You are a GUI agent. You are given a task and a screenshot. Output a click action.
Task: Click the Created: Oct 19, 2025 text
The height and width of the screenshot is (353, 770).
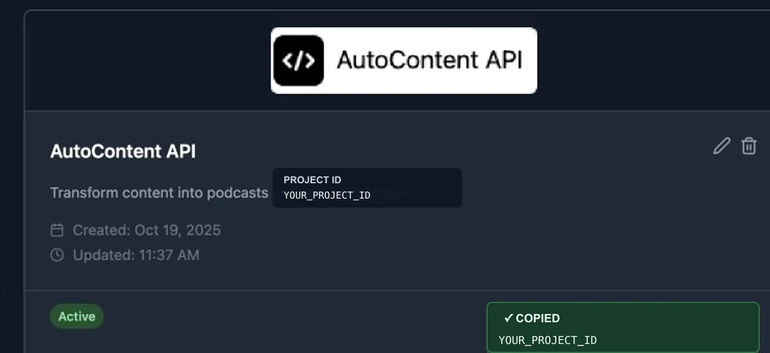click(147, 230)
